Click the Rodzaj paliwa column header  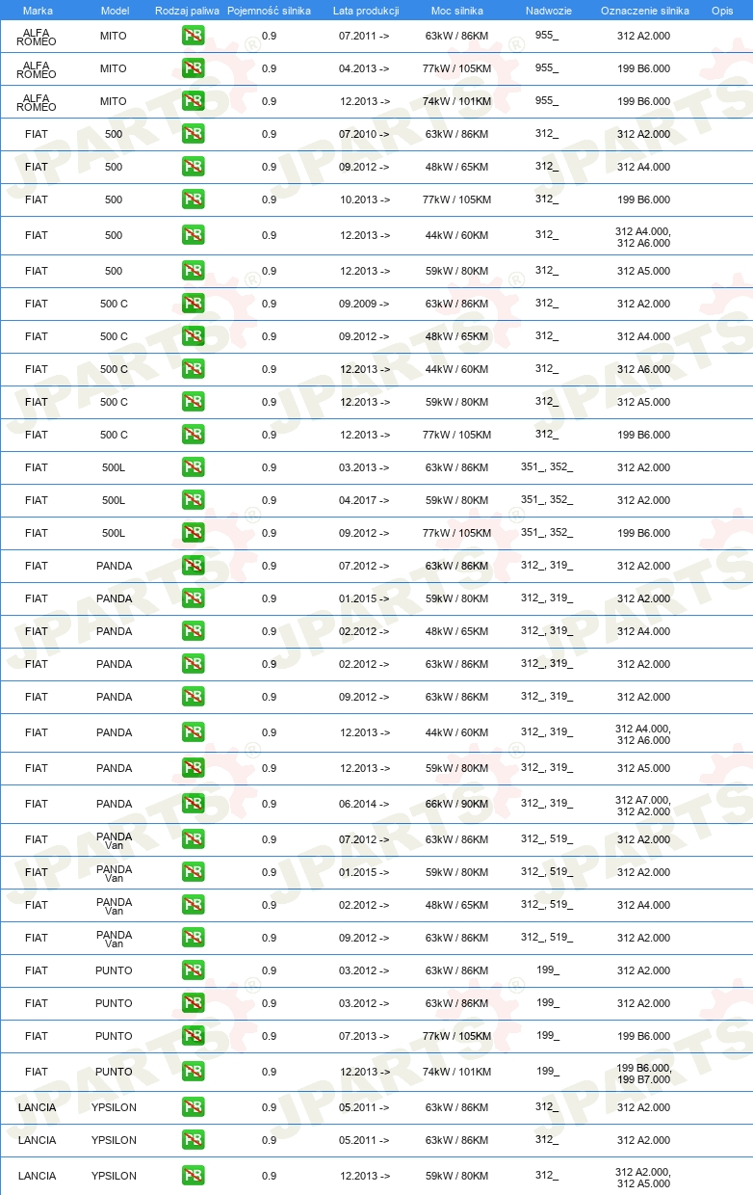(x=187, y=11)
